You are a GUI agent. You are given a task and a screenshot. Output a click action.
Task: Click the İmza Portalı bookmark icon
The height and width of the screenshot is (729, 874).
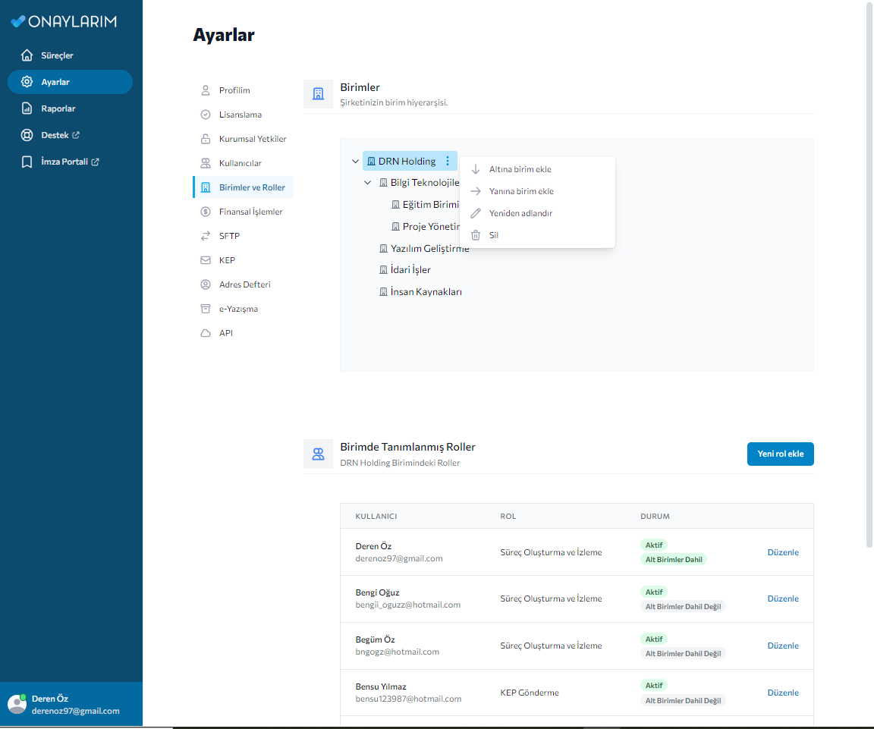27,162
